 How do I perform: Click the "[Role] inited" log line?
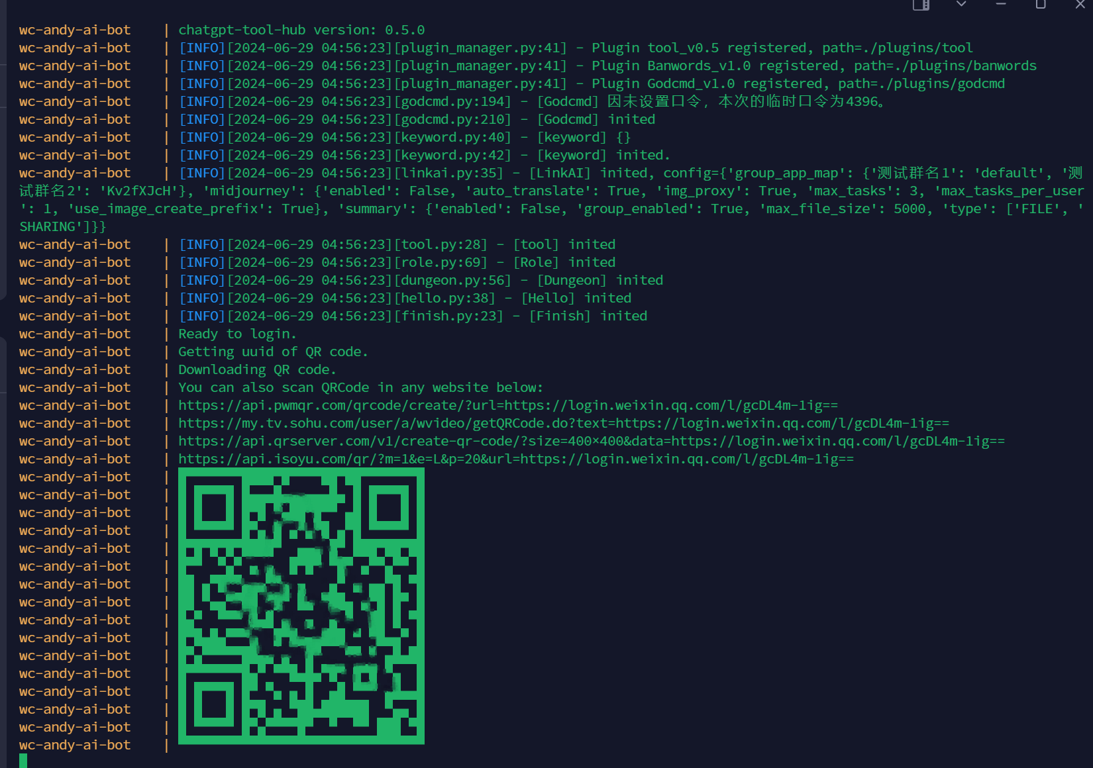pos(397,262)
